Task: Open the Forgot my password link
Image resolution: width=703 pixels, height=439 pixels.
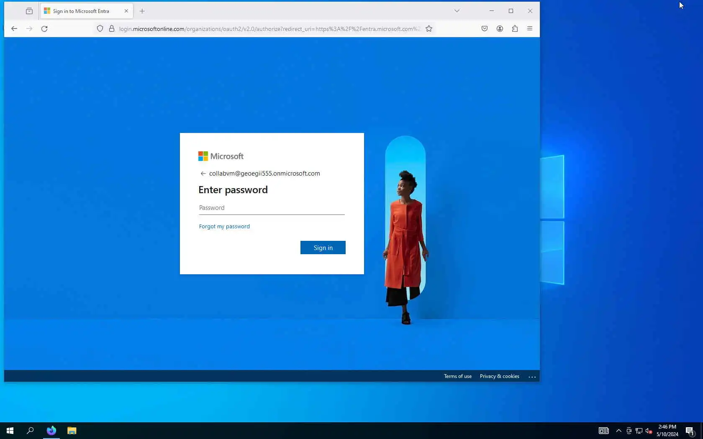Action: click(x=224, y=227)
